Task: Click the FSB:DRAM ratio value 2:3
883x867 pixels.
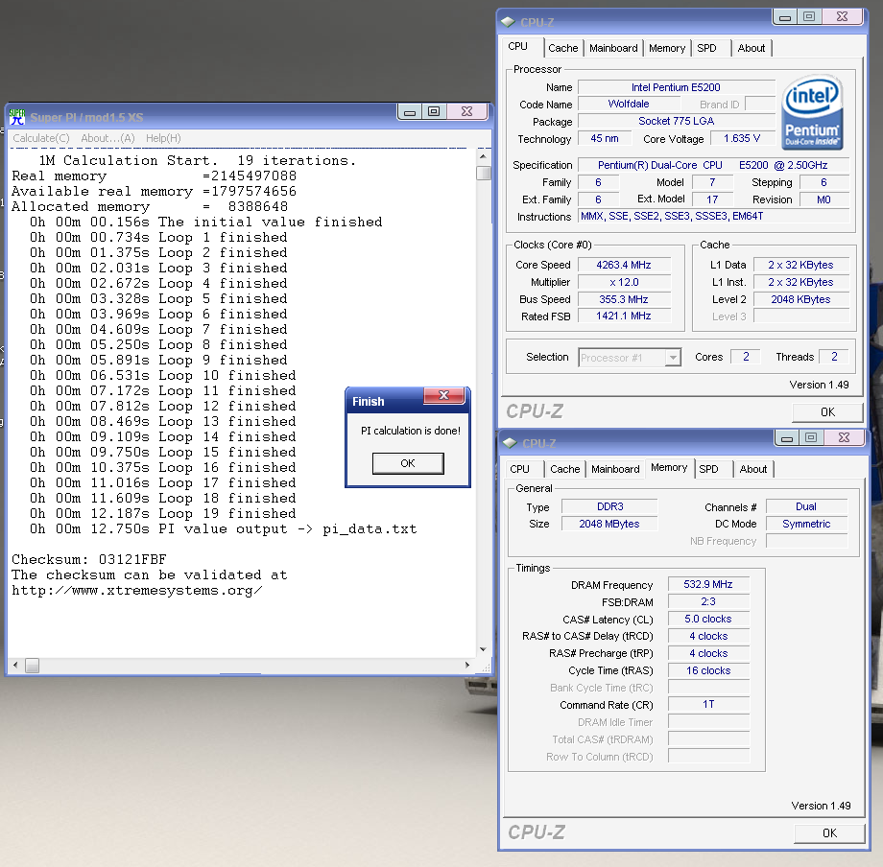Action: click(708, 601)
